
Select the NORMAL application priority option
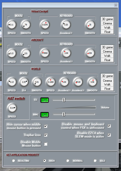coord(68,160)
